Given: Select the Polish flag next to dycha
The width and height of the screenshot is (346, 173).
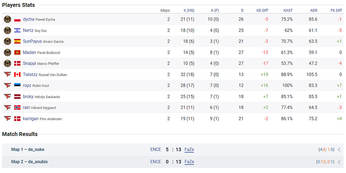Looking at the screenshot, I should click(17, 19).
